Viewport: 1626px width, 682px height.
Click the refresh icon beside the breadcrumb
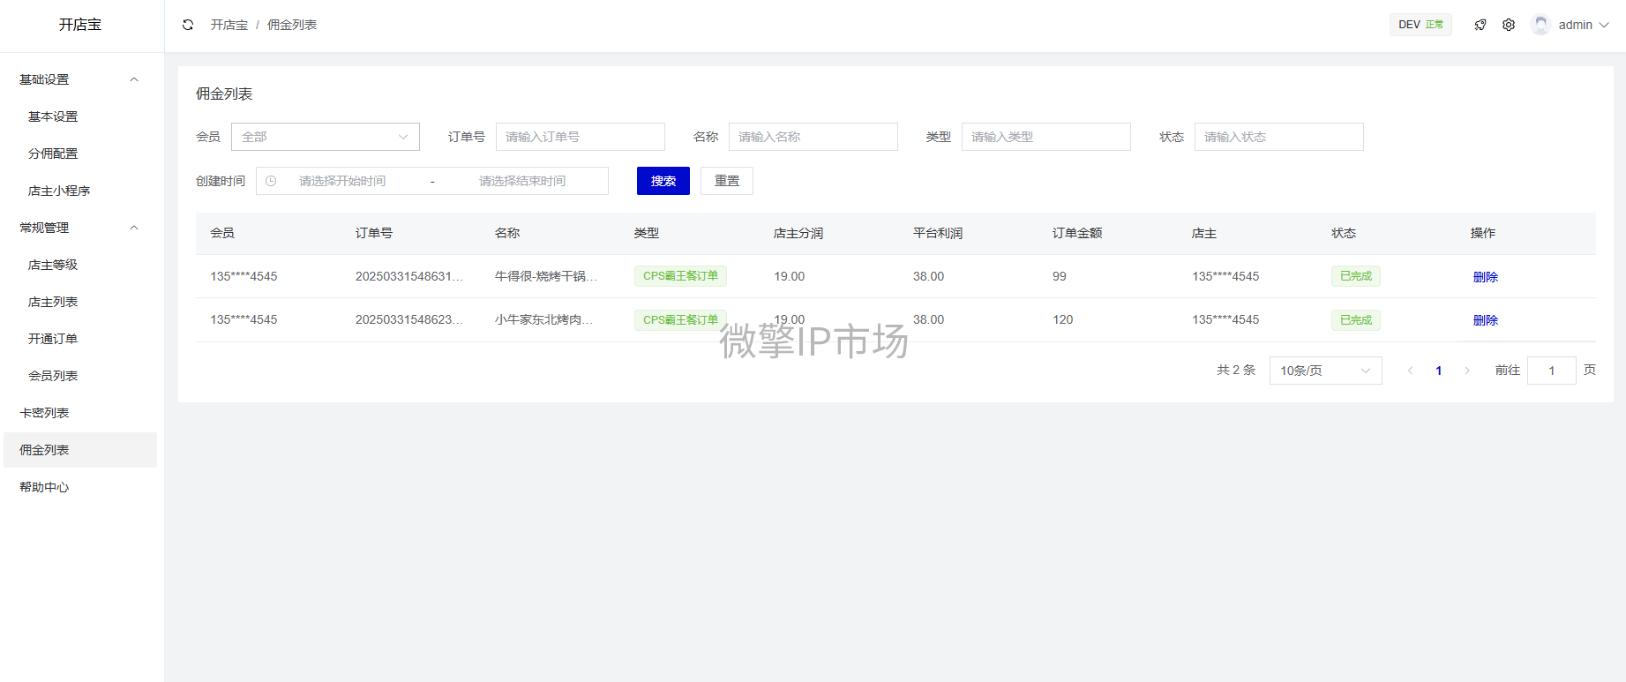(x=188, y=25)
